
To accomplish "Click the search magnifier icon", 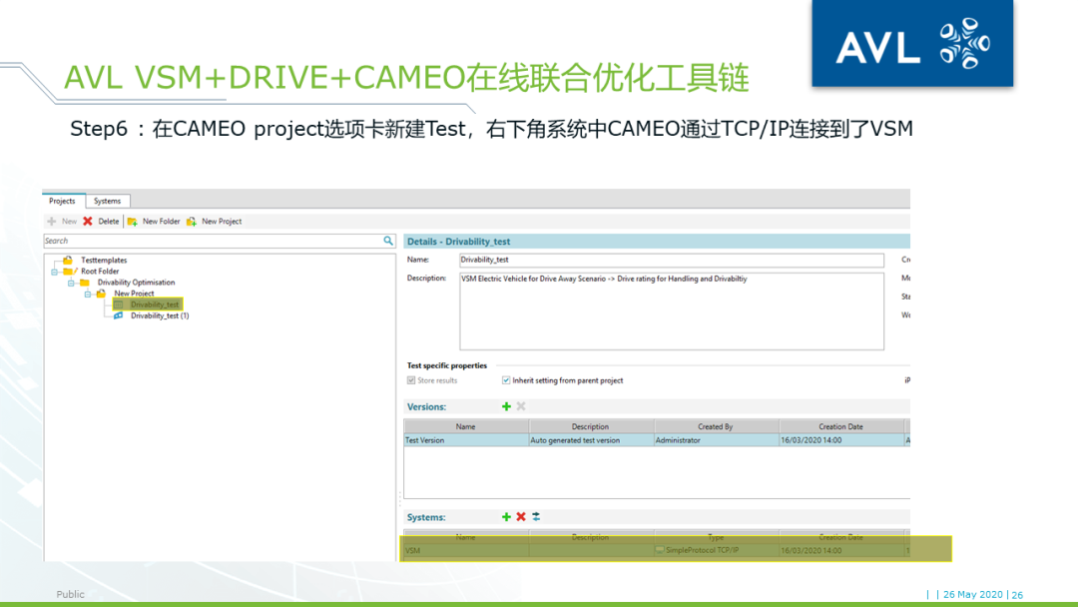I will 389,241.
